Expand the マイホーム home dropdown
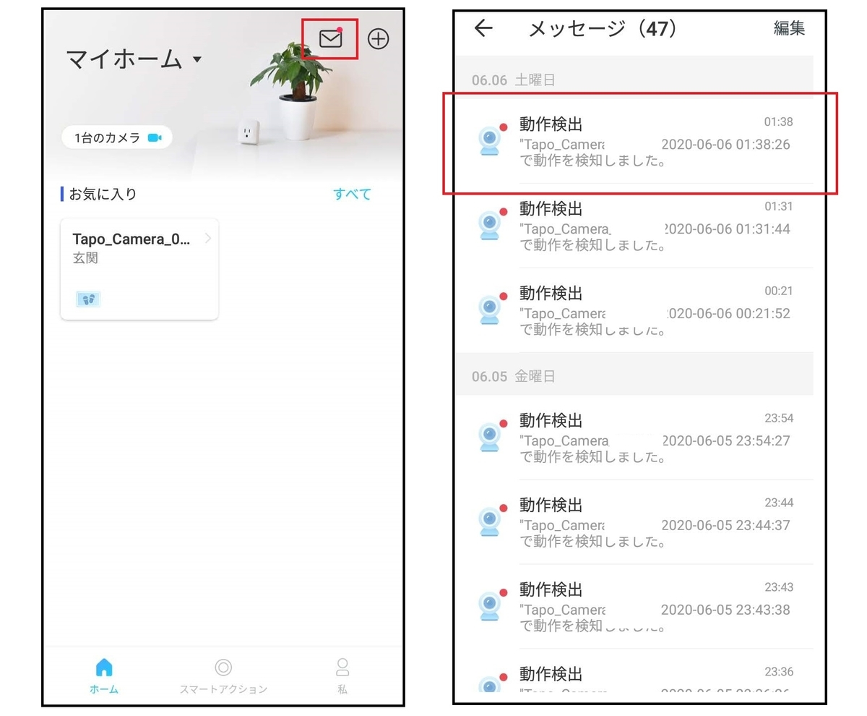This screenshot has height=716, width=867. [x=134, y=59]
